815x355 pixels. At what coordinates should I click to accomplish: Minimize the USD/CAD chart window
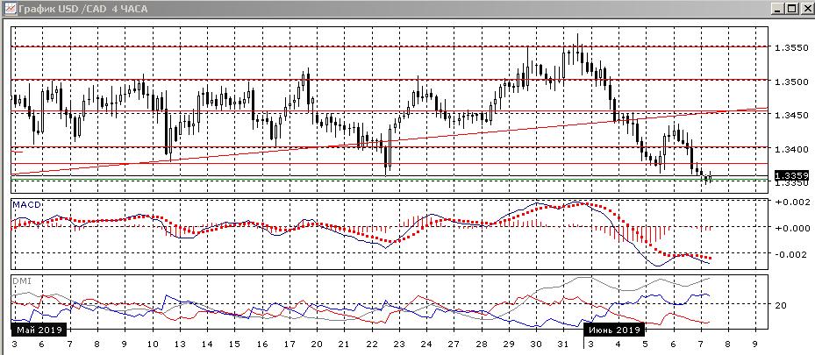(778, 8)
